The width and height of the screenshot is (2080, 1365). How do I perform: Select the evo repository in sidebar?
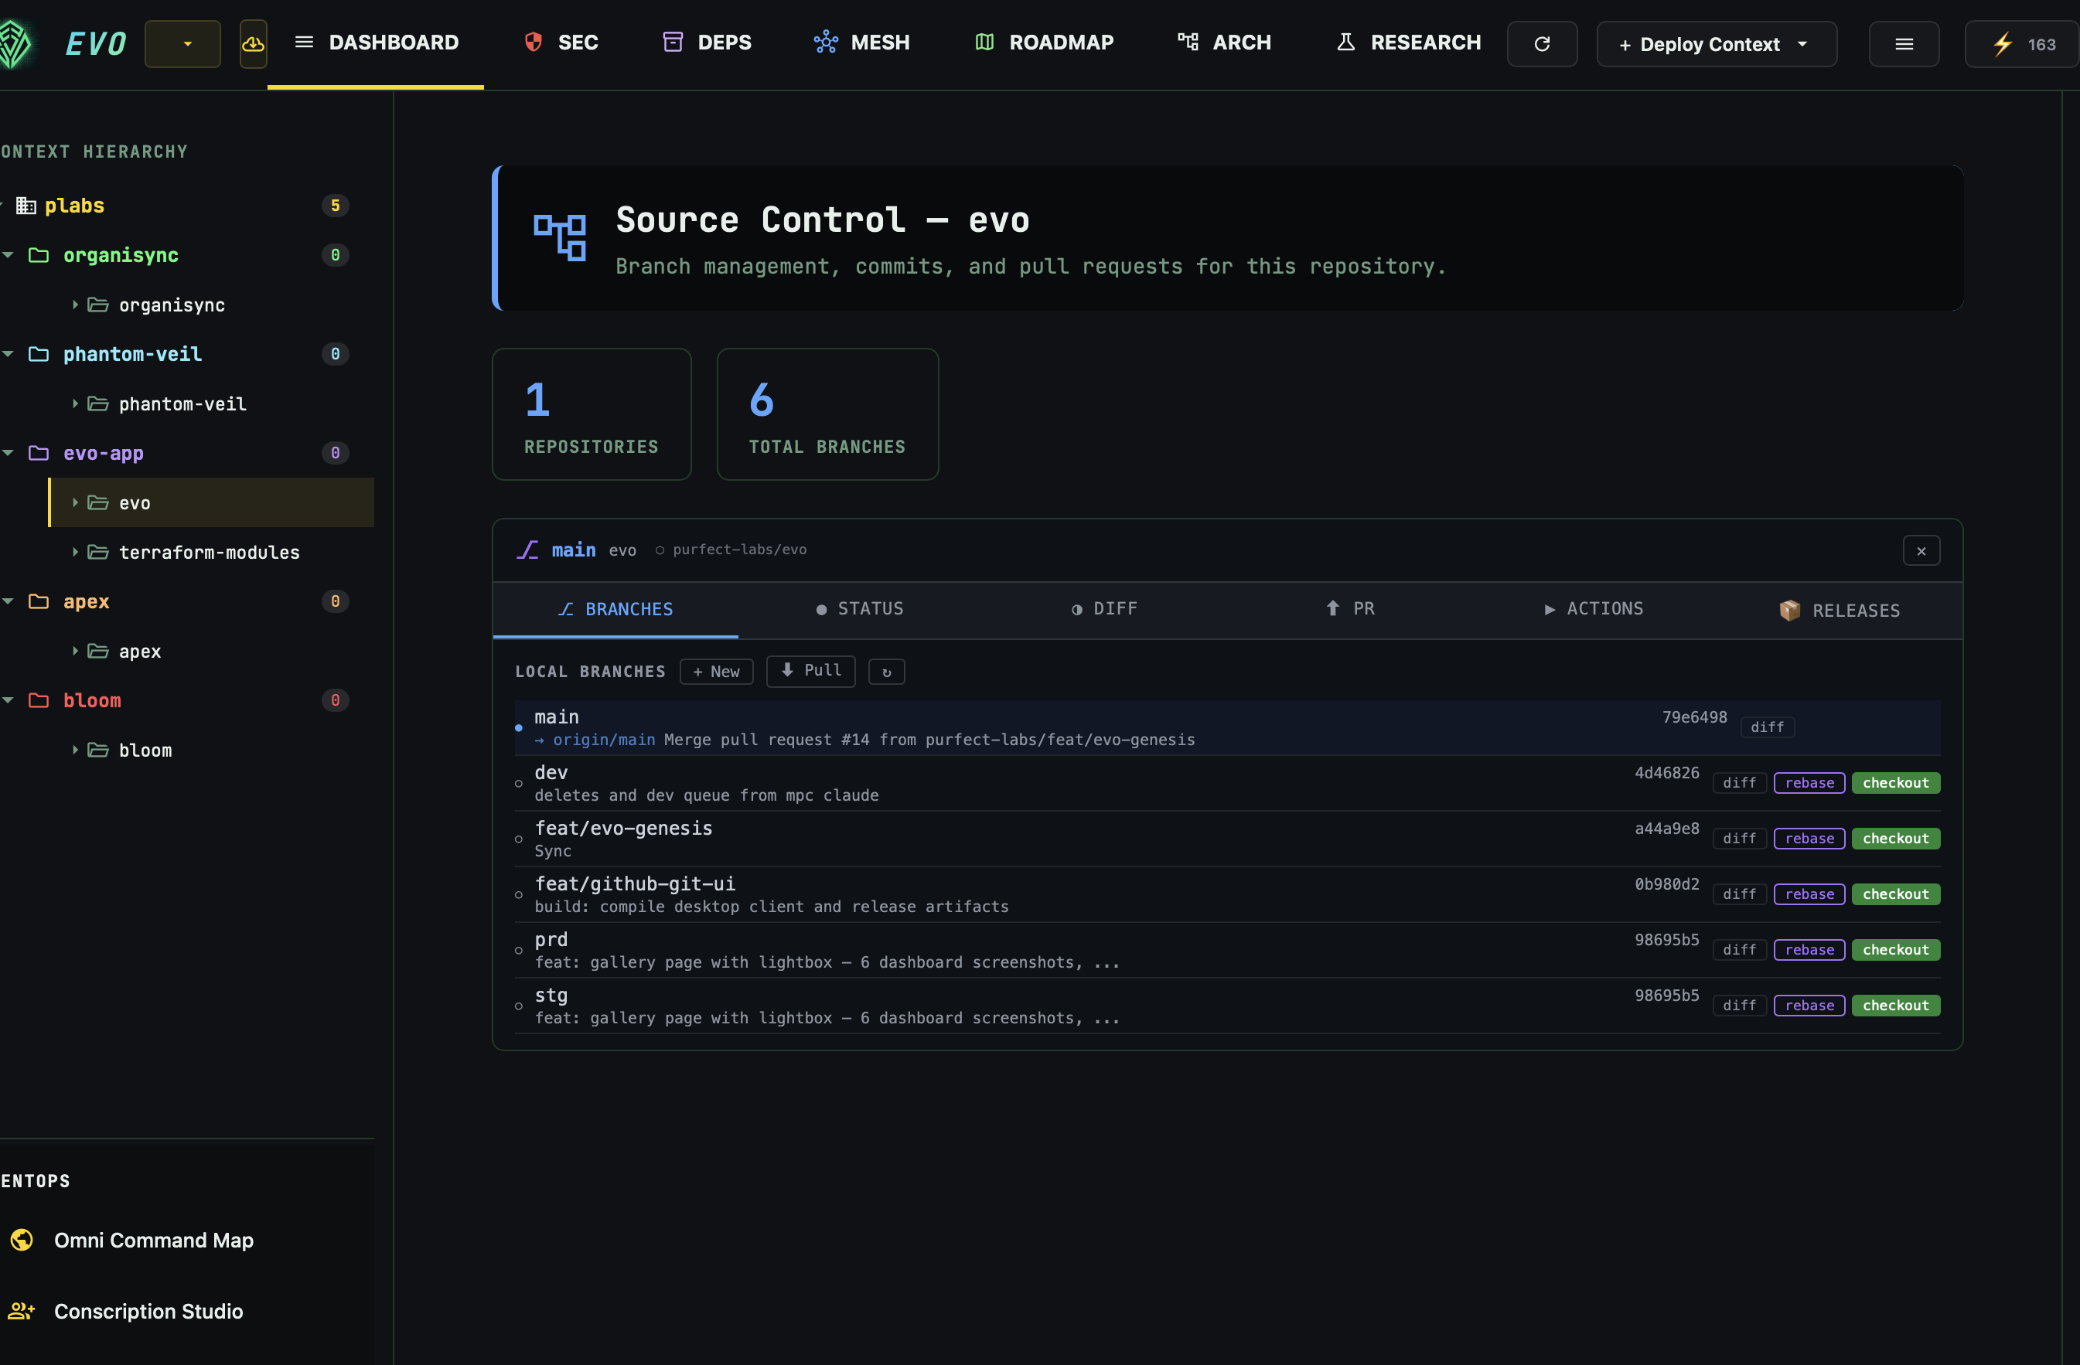212,502
